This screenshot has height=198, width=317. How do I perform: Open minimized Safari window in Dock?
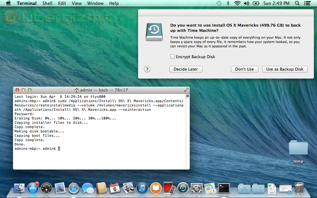point(285,189)
